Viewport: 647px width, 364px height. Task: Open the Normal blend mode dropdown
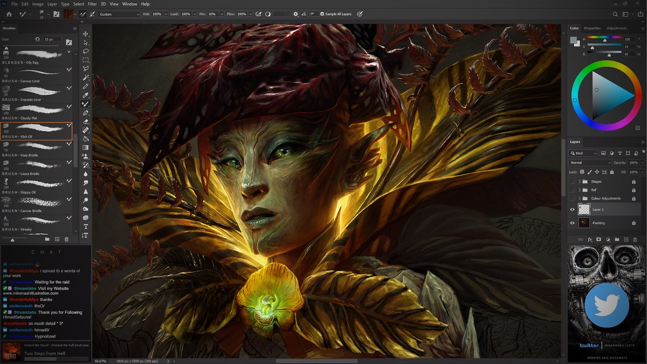pos(590,162)
